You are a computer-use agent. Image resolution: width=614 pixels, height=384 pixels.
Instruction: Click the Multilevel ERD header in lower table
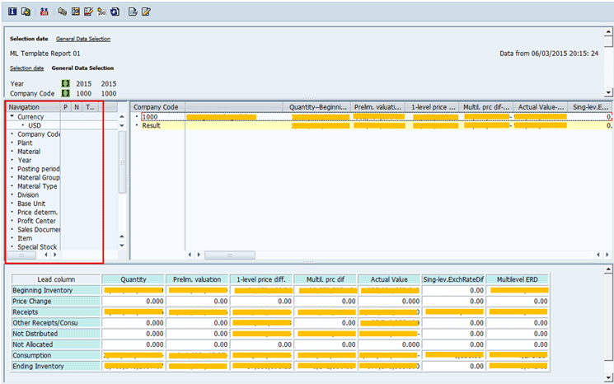(518, 279)
